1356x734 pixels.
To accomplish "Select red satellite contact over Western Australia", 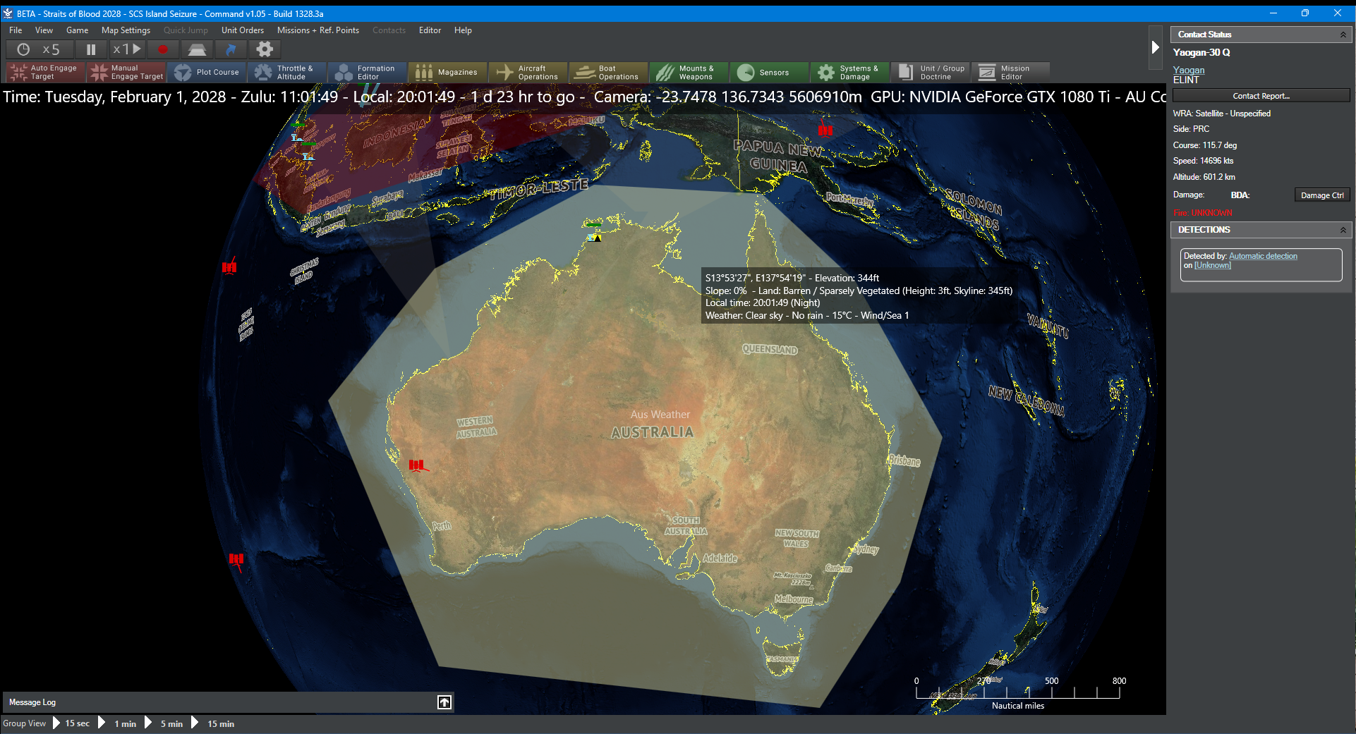I will pos(417,465).
